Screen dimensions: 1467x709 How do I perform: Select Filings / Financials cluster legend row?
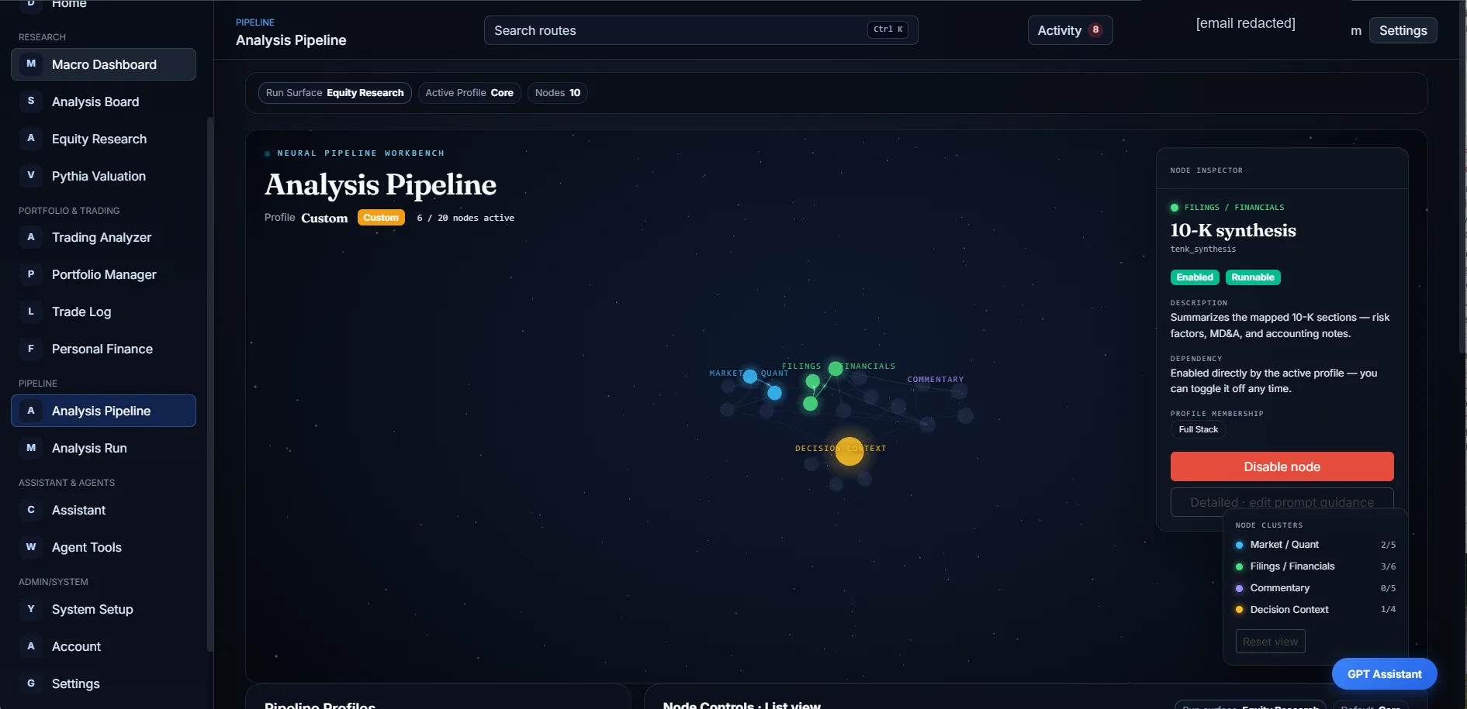click(x=1315, y=566)
